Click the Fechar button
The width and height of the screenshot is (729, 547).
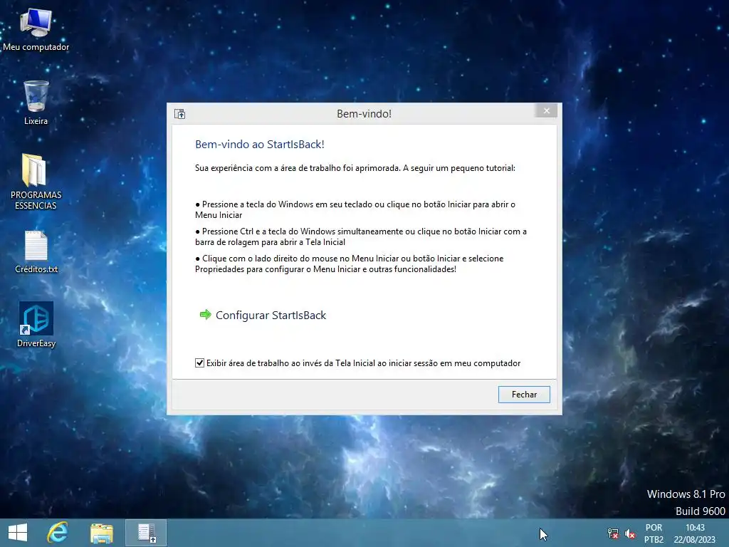(524, 395)
